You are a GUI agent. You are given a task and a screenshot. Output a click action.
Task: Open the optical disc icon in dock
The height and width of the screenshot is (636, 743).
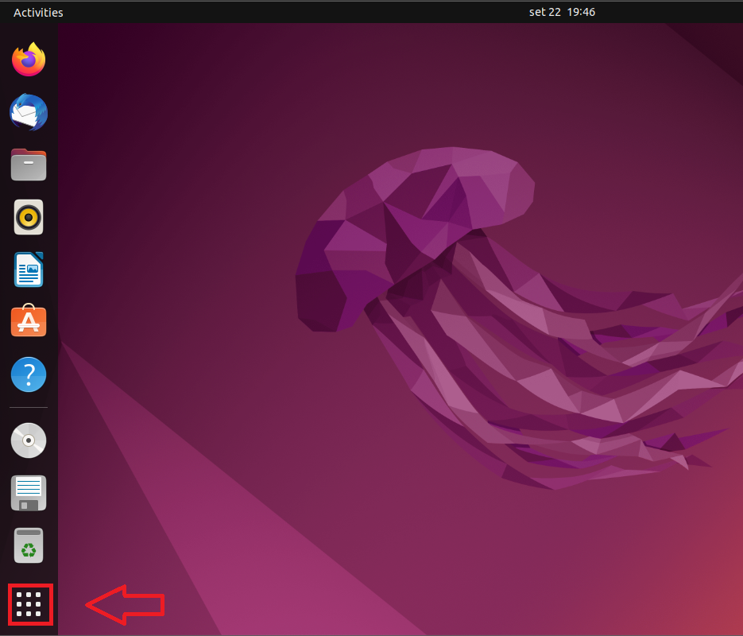click(x=29, y=440)
